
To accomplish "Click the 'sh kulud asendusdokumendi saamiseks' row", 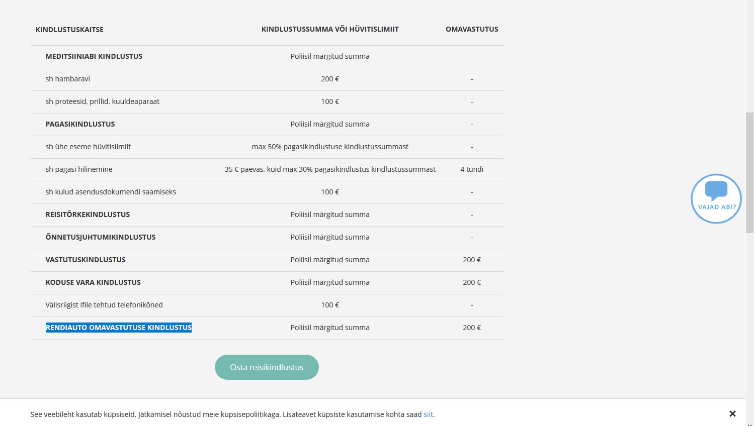I will 111,192.
